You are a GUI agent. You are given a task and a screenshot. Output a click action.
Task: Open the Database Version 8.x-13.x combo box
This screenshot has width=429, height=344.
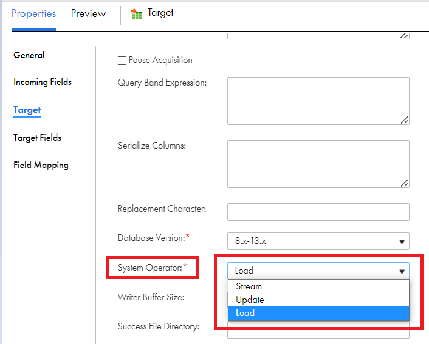[318, 241]
